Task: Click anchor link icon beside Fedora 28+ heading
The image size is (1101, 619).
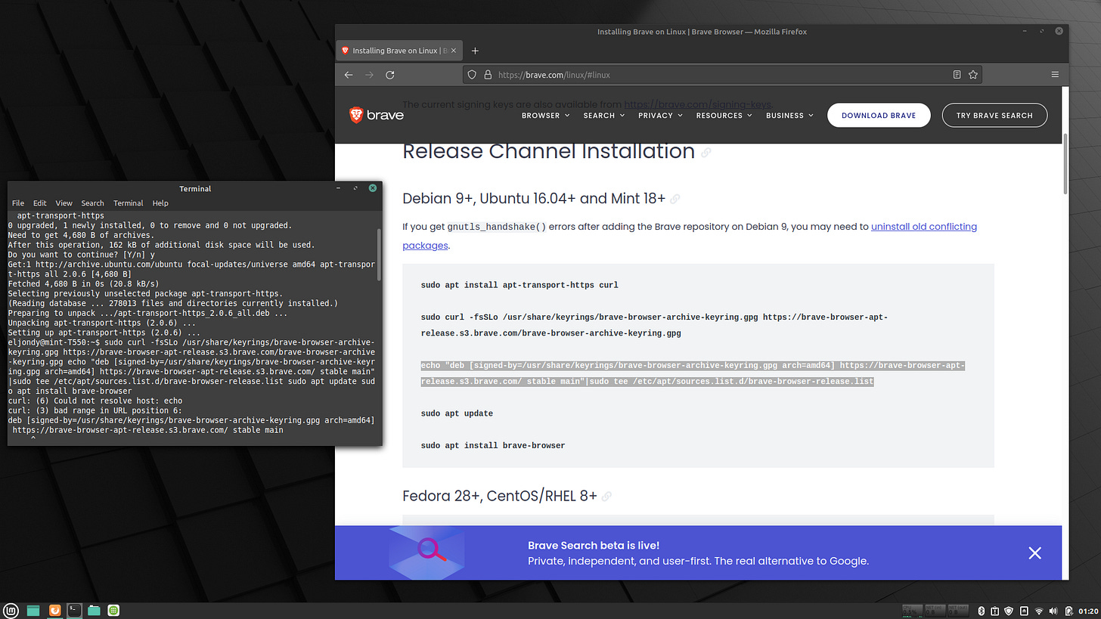Action: point(606,497)
